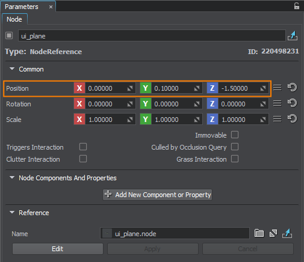Open the Position row hamburger menu icon
Screen dimensions: 304x262
click(x=278, y=88)
